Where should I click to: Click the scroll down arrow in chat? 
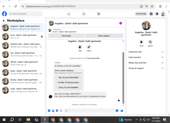[123, 105]
